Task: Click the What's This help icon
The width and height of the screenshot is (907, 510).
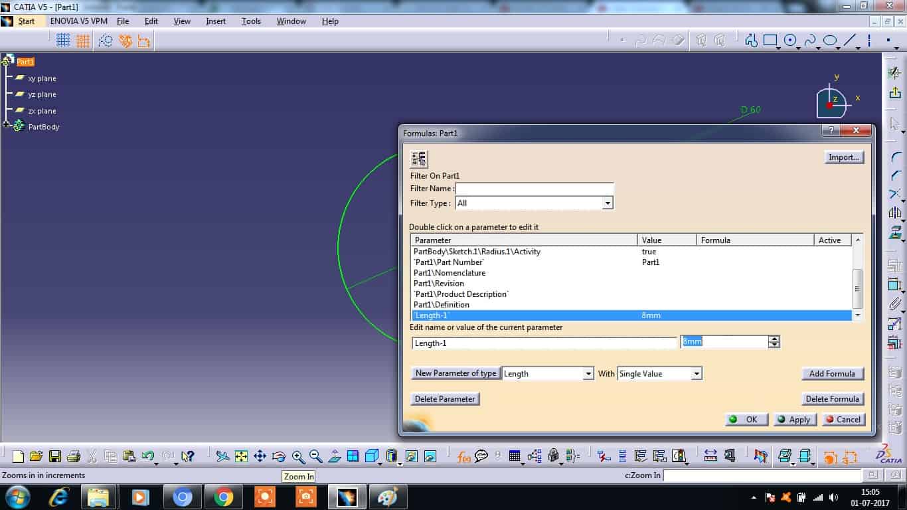Action: [188, 456]
